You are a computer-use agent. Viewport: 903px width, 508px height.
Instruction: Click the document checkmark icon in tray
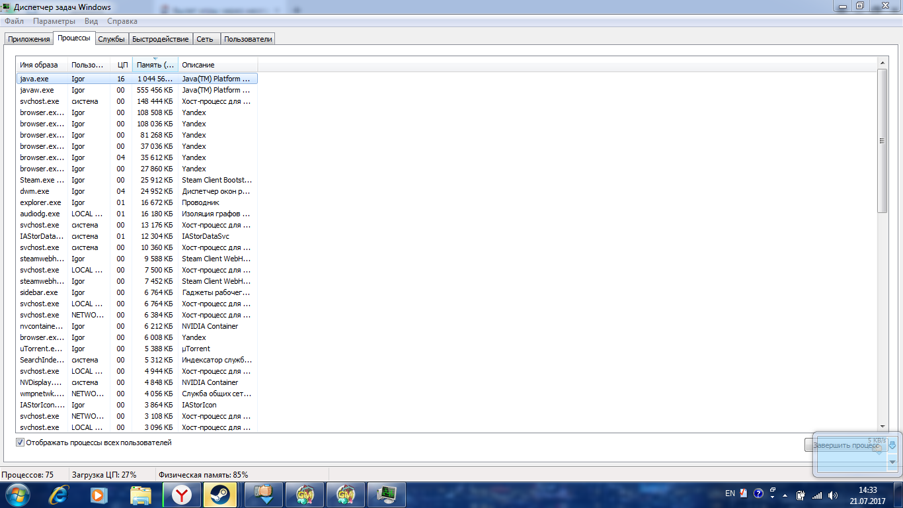(x=744, y=493)
